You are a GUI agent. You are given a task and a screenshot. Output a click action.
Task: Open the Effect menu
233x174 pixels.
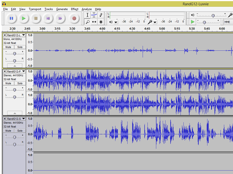pos(75,9)
